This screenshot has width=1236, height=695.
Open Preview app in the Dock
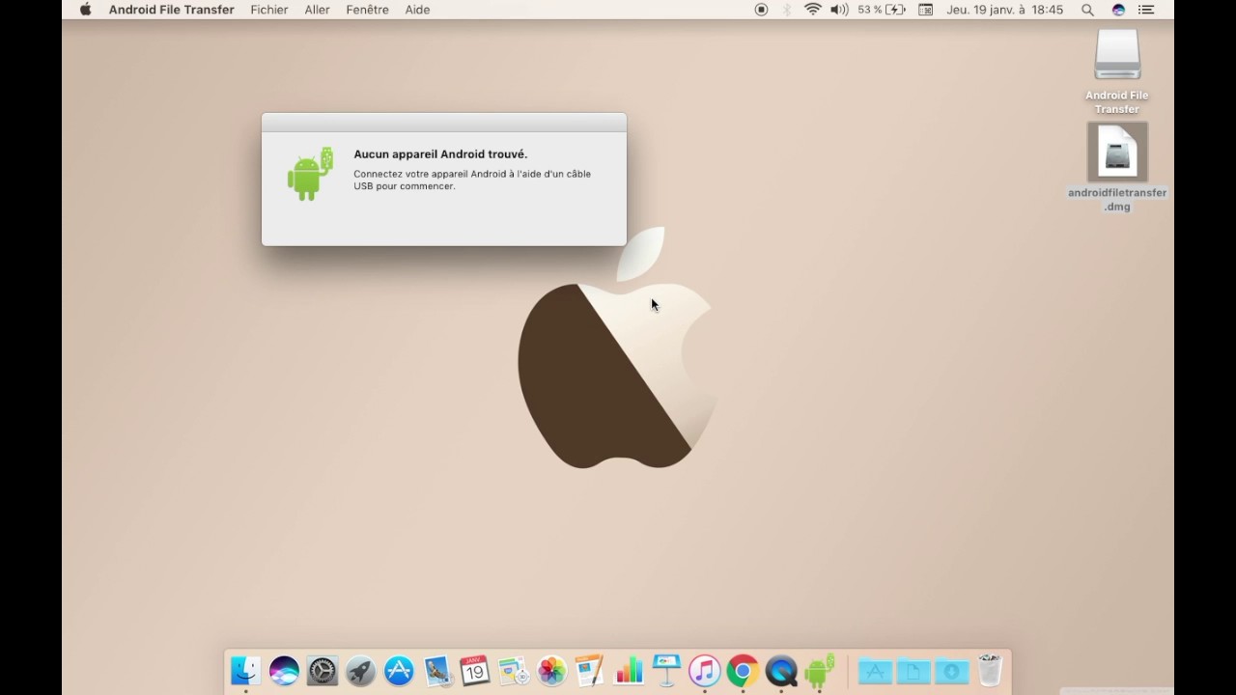tap(437, 670)
